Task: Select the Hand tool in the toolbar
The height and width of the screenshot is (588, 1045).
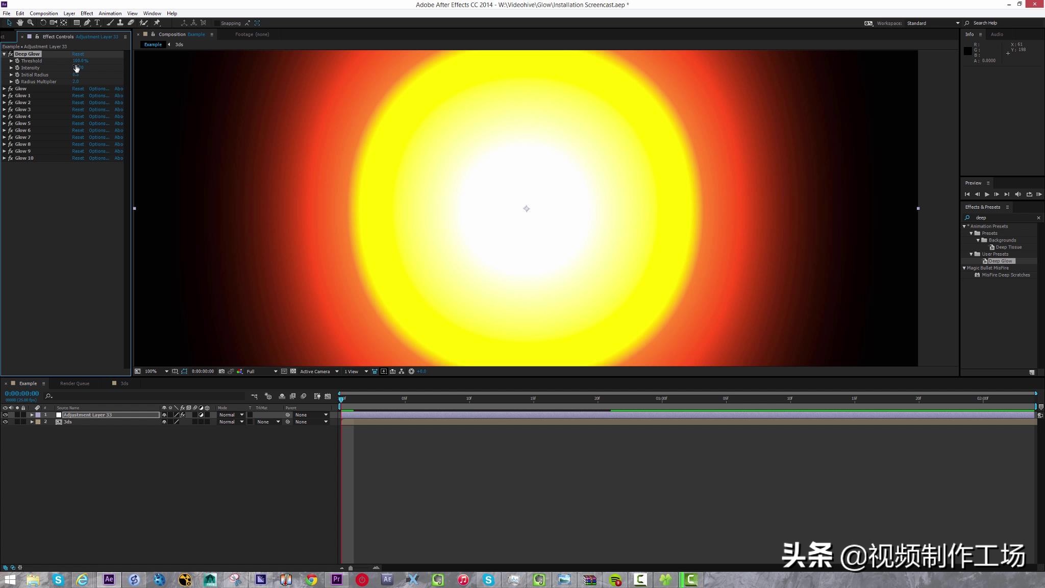Action: click(20, 22)
